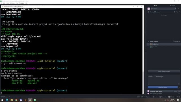
Task: Open the Selection menu in Atom
Action: (12, 3)
